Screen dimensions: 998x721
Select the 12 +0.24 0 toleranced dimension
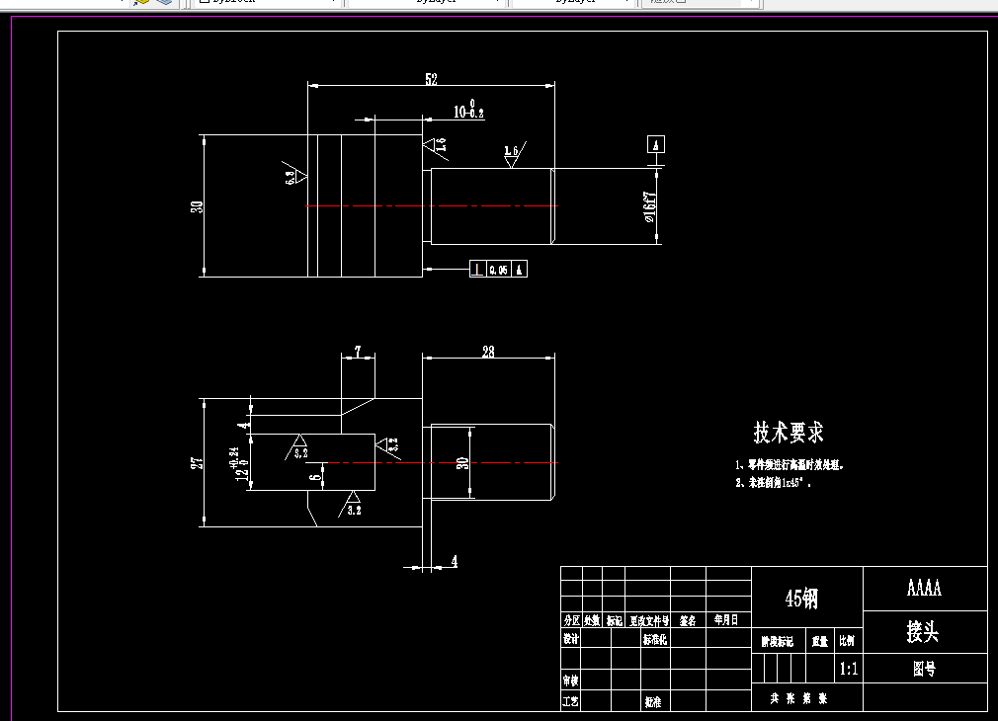coord(237,464)
